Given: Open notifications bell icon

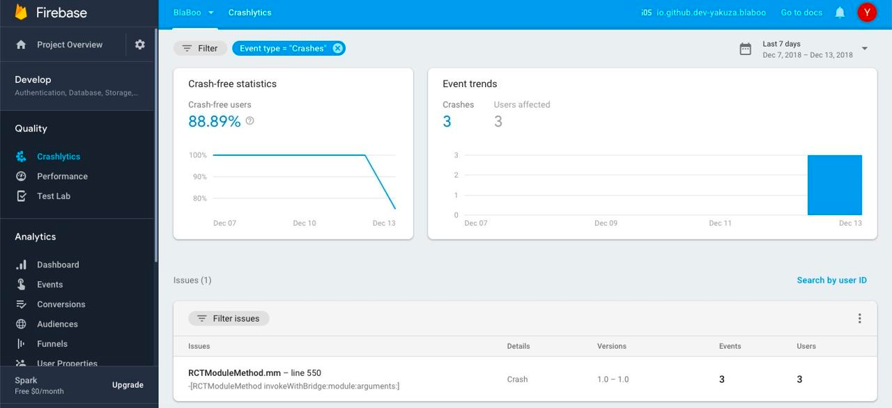Looking at the screenshot, I should [840, 13].
